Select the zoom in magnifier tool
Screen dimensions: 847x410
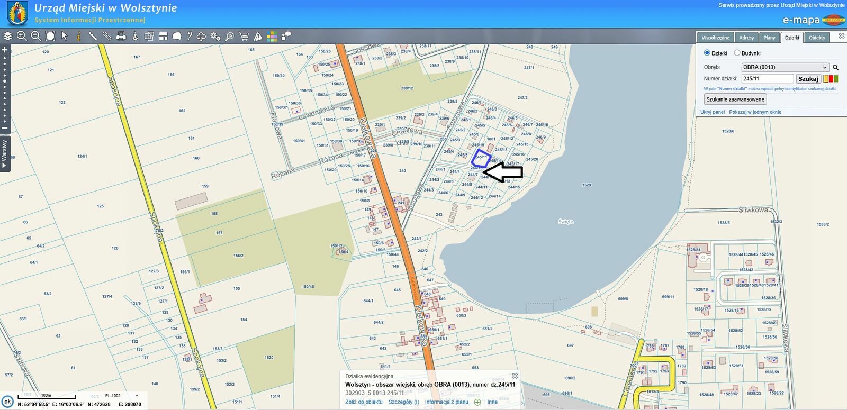(22, 36)
